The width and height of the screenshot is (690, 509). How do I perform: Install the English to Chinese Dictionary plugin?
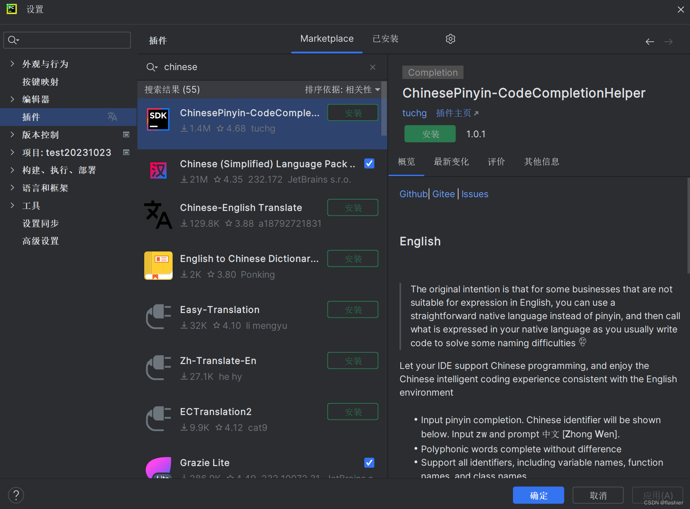[x=353, y=259]
